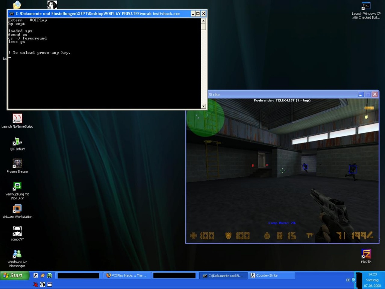Open the Launch NoNameScript desktop shortcut
This screenshot has height=289, width=385.
[x=17, y=119]
